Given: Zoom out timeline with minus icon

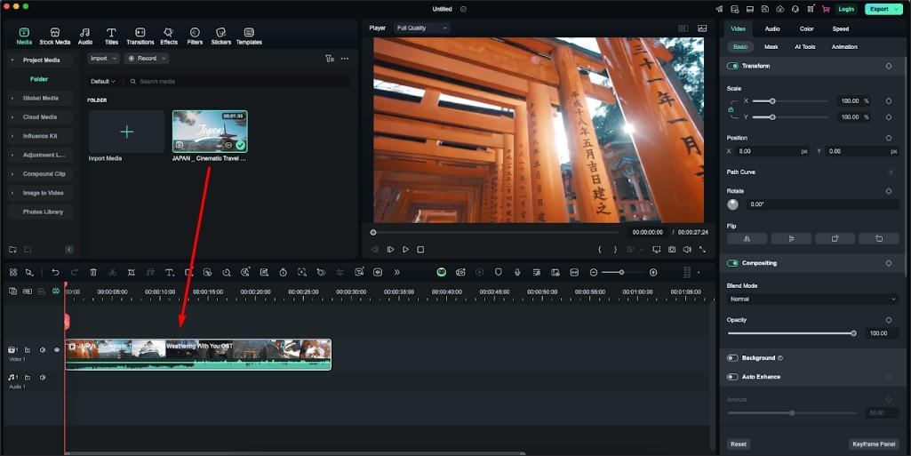Looking at the screenshot, I should tap(593, 272).
